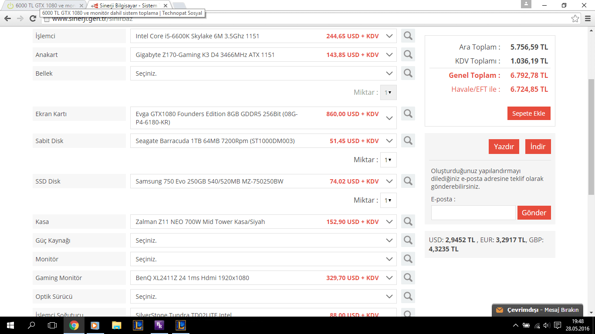Screen dimensions: 595x334
Task: Go back to the previous page
Action: 7,18
